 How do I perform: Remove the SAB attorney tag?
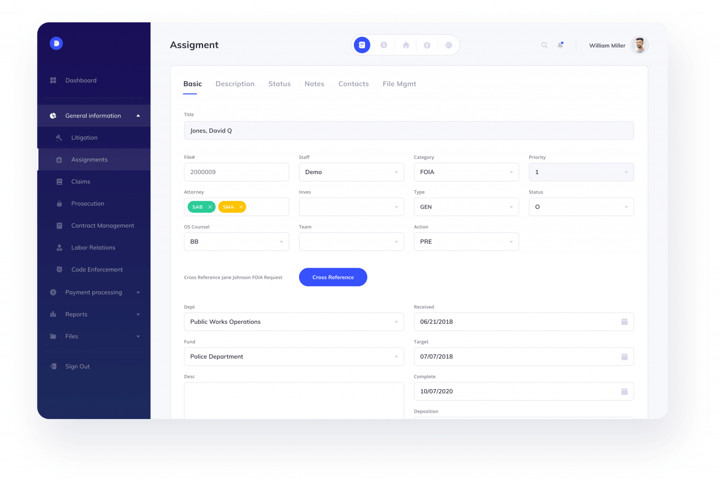tap(210, 207)
